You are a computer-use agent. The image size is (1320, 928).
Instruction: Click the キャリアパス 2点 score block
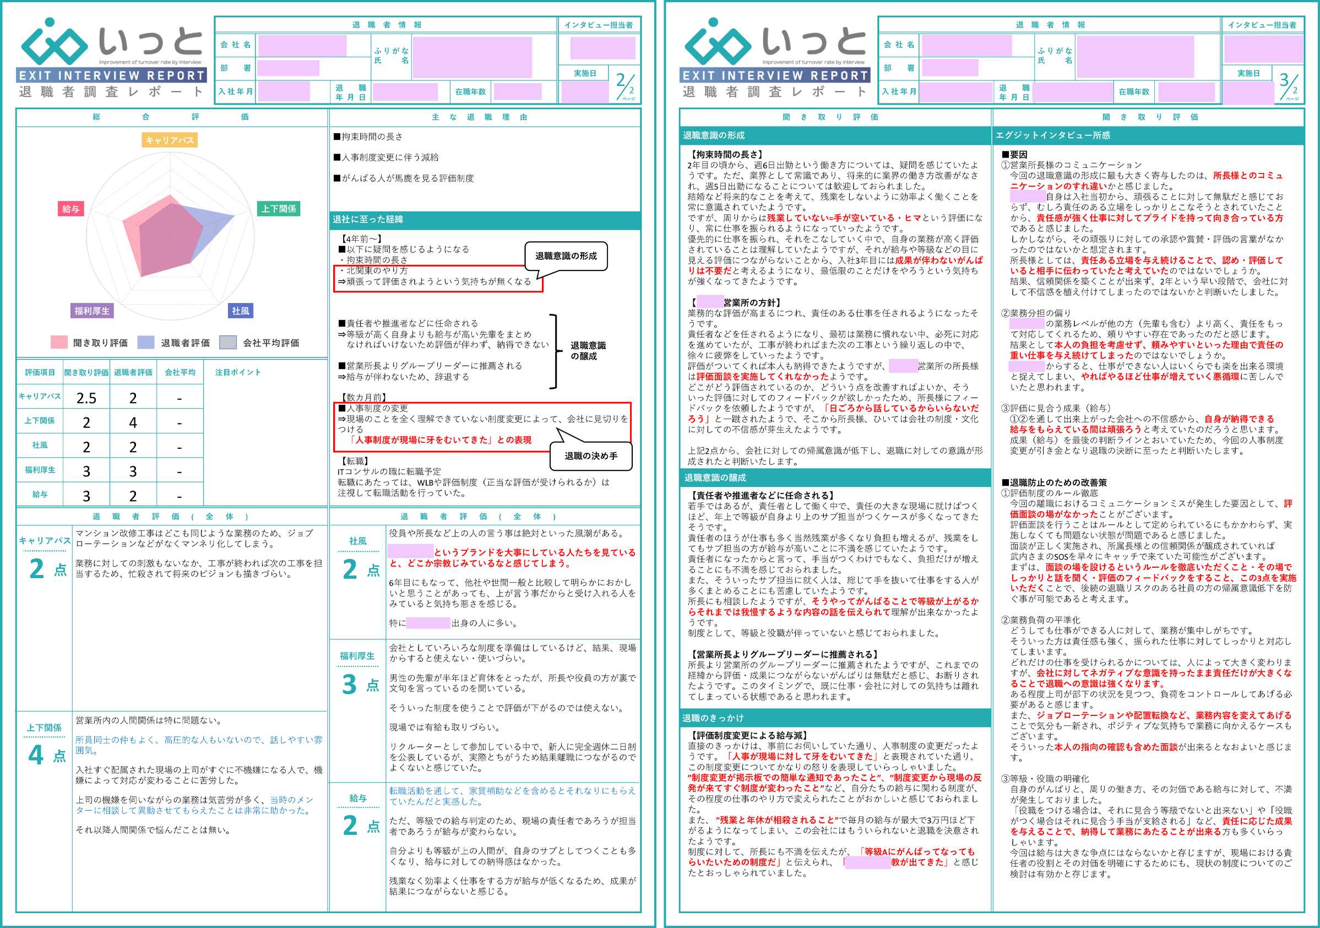tap(45, 558)
